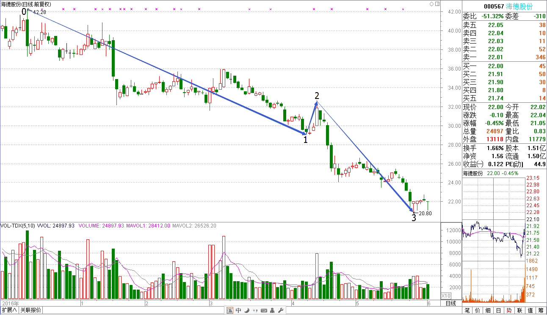
Task: Click the 量比 0.83 value
Action: tap(539, 131)
